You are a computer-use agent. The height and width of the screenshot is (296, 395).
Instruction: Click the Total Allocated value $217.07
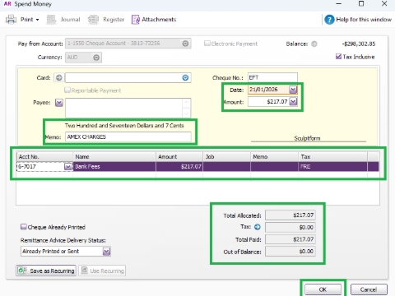point(290,215)
